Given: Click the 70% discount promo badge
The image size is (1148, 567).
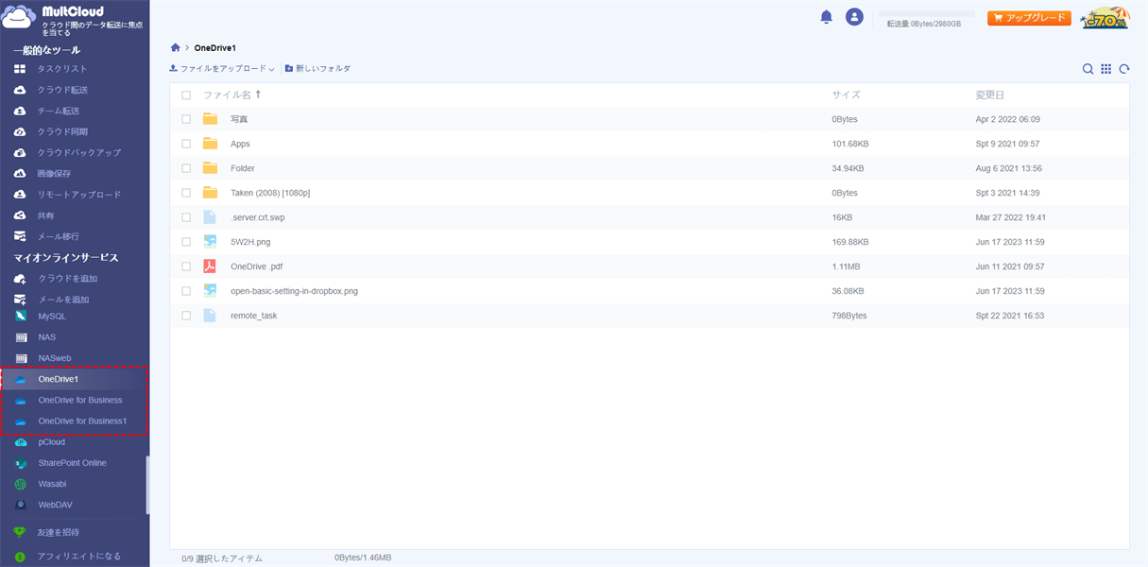Looking at the screenshot, I should (x=1105, y=18).
